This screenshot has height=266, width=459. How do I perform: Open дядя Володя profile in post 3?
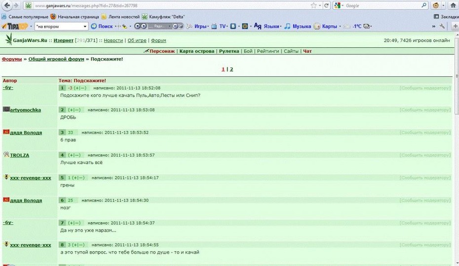(26, 133)
